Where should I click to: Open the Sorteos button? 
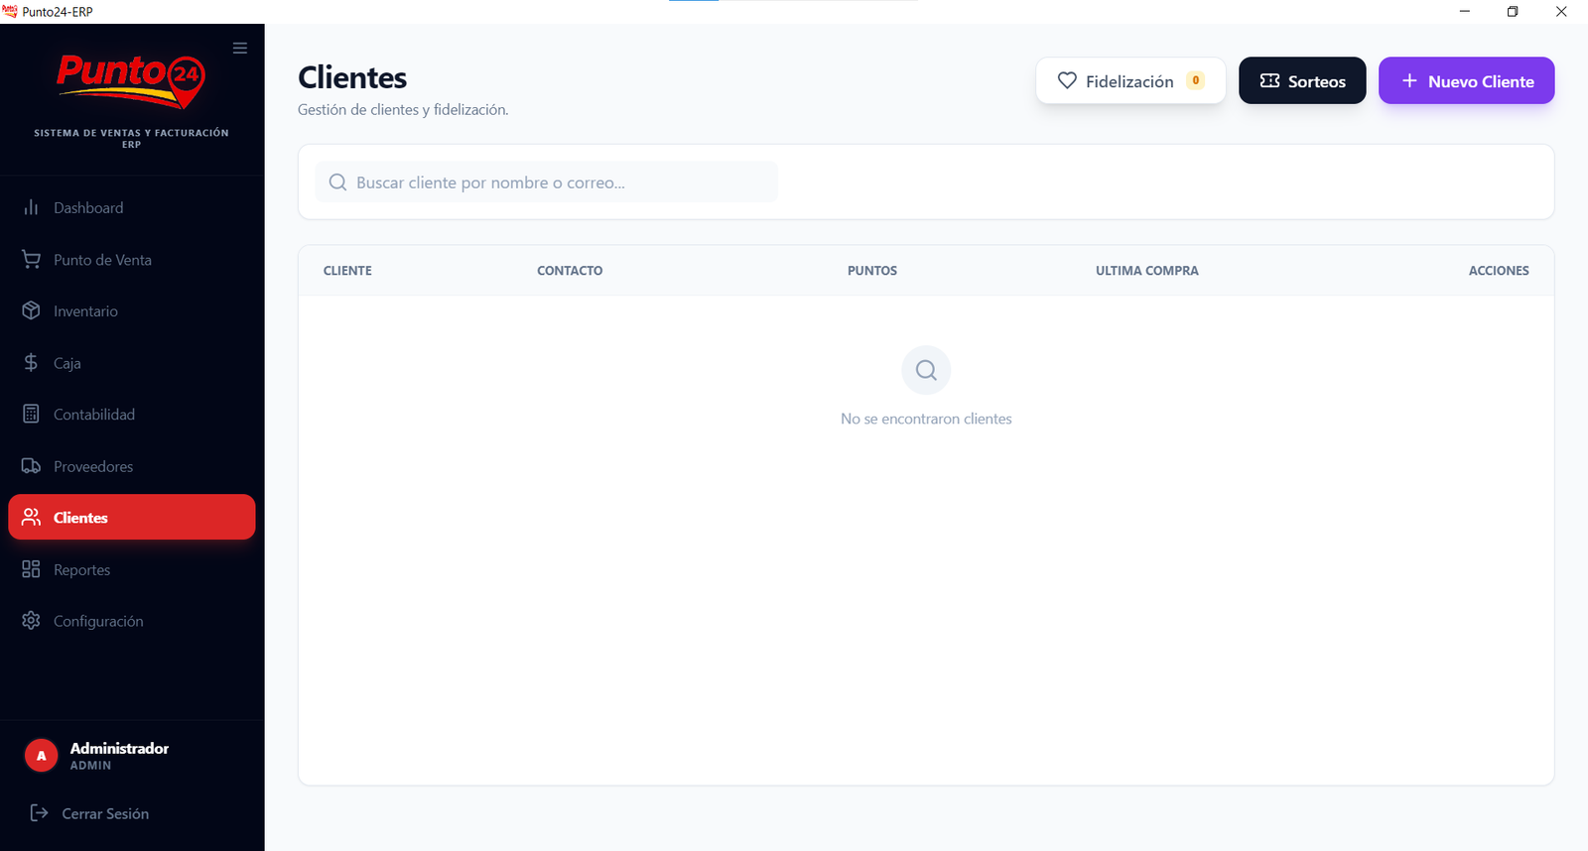[1302, 80]
